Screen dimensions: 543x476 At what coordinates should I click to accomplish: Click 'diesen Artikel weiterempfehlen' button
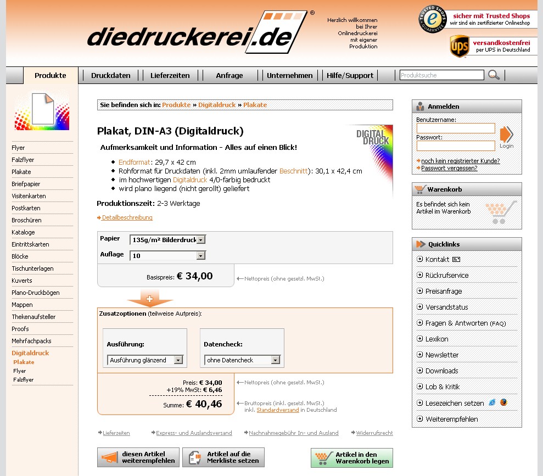138,457
